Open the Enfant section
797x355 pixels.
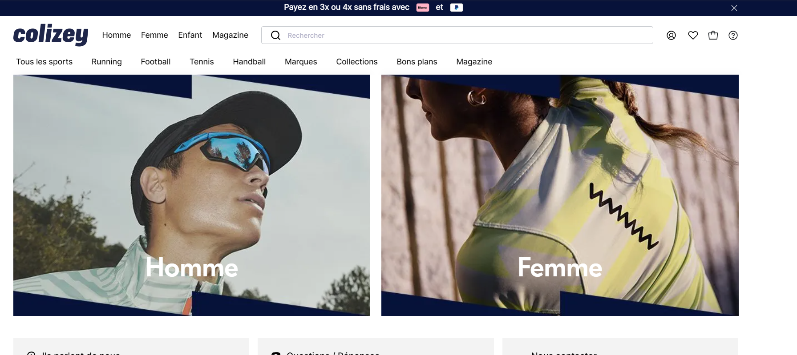click(190, 35)
